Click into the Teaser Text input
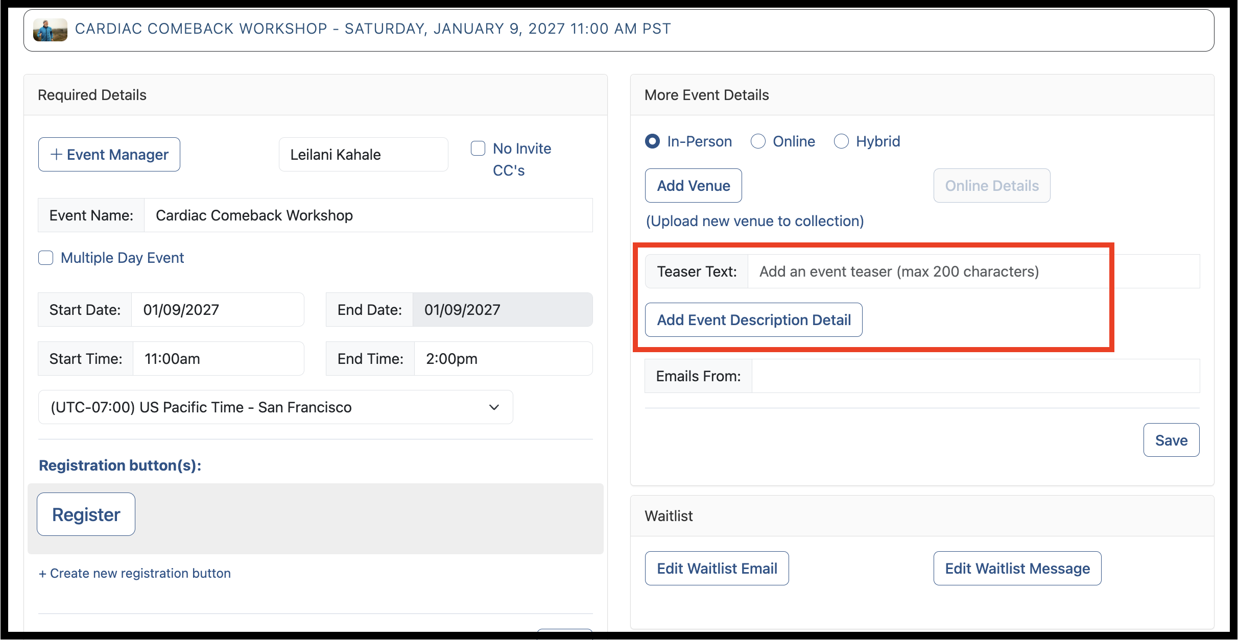The height and width of the screenshot is (640, 1238). click(973, 272)
